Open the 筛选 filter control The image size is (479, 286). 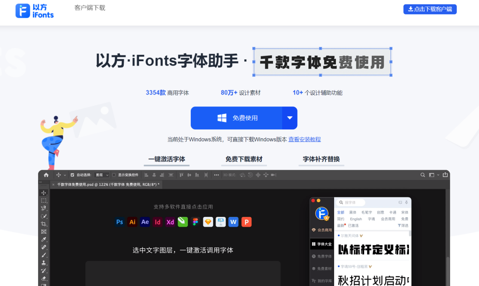pos(403,226)
